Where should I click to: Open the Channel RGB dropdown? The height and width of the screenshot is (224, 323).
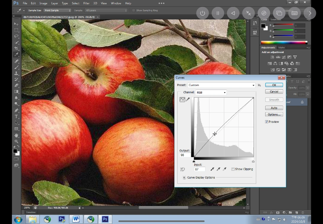pyautogui.click(x=211, y=93)
